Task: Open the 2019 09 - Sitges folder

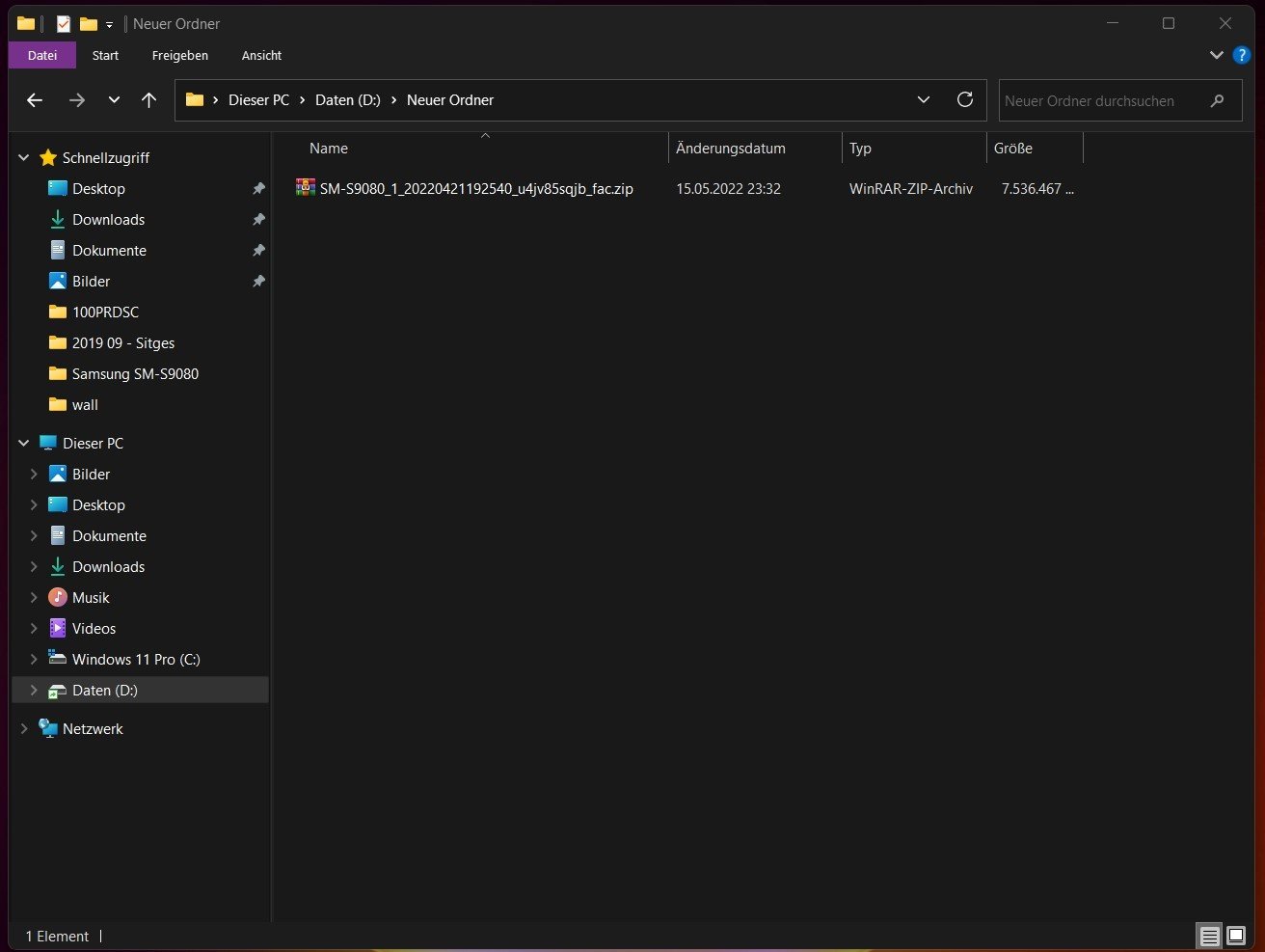Action: coord(122,343)
